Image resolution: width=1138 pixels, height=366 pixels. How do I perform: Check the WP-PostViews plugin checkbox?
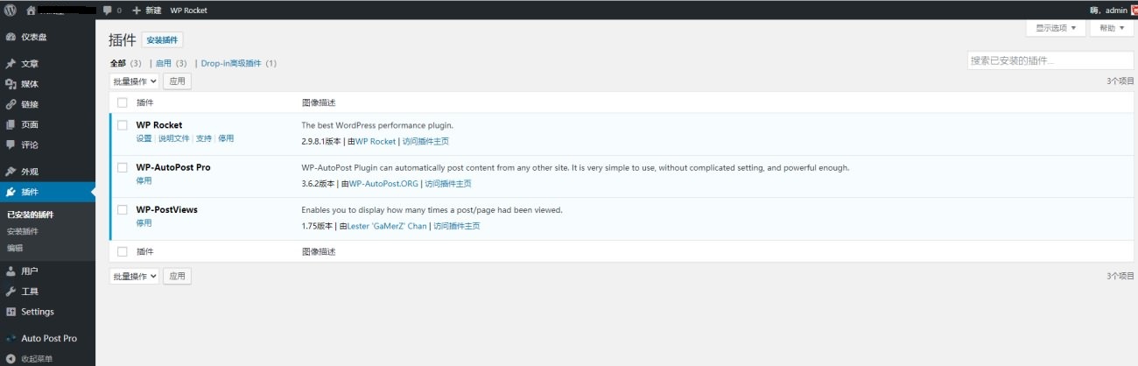[x=123, y=210]
